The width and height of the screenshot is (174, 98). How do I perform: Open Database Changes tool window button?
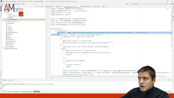(27, 92)
